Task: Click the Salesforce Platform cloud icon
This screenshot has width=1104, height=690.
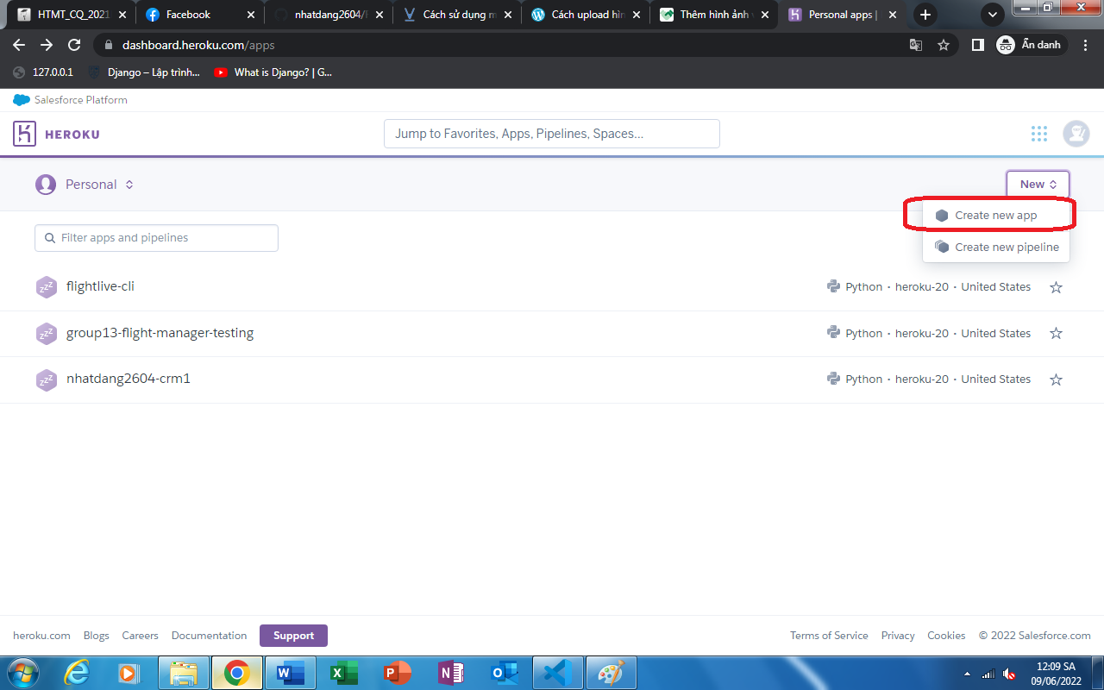Action: pyautogui.click(x=22, y=100)
